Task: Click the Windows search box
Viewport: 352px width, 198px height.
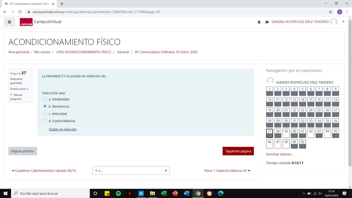Action: 50,193
